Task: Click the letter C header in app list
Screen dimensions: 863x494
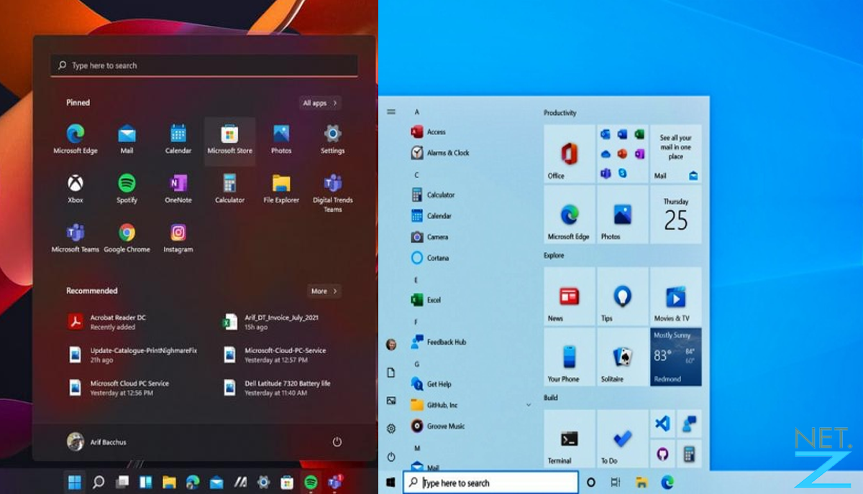Action: pos(416,175)
